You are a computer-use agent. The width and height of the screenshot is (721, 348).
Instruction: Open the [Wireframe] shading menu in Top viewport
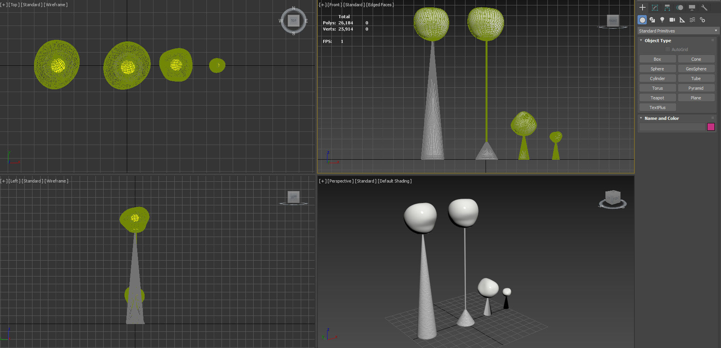point(56,5)
